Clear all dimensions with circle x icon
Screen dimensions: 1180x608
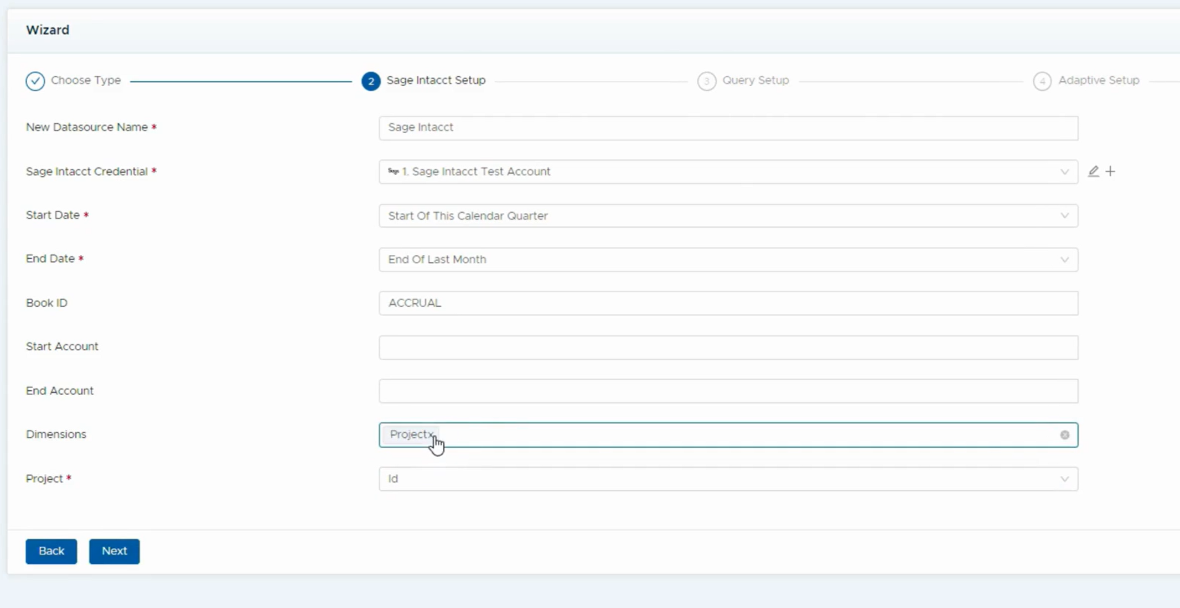coord(1064,435)
